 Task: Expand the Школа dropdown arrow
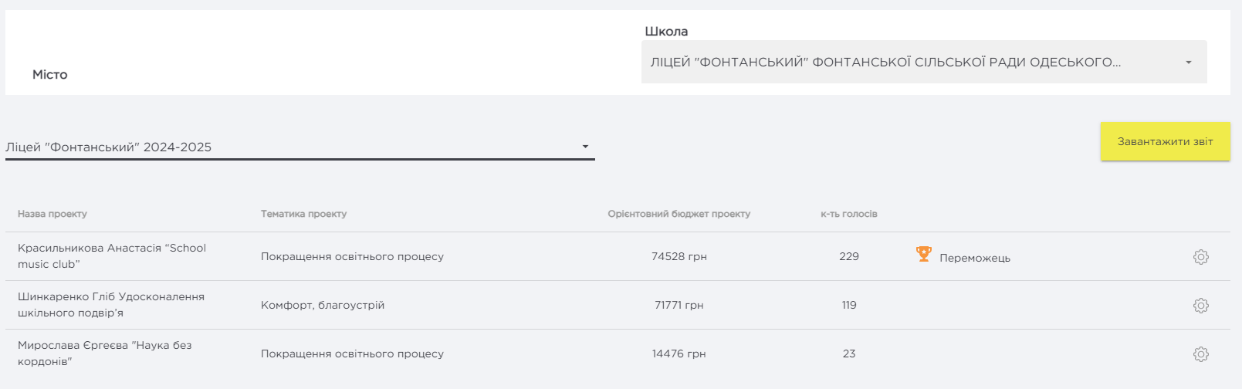1188,63
